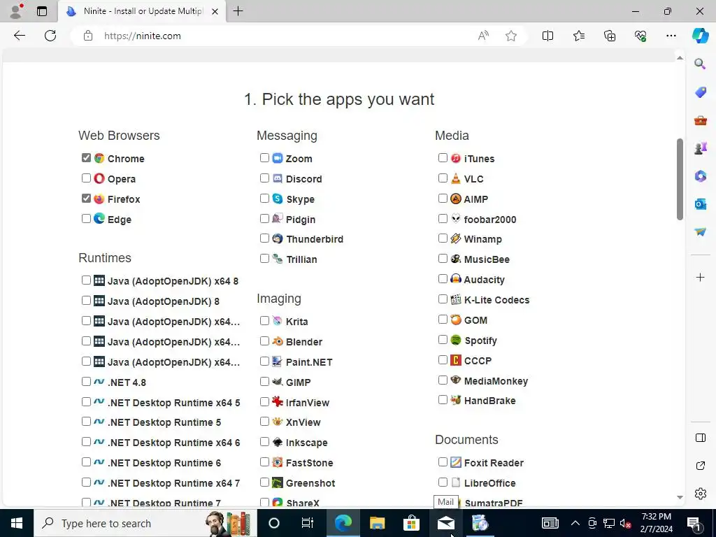This screenshot has width=716, height=537.
Task: Open Edge sidebar settings gear
Action: (x=700, y=494)
